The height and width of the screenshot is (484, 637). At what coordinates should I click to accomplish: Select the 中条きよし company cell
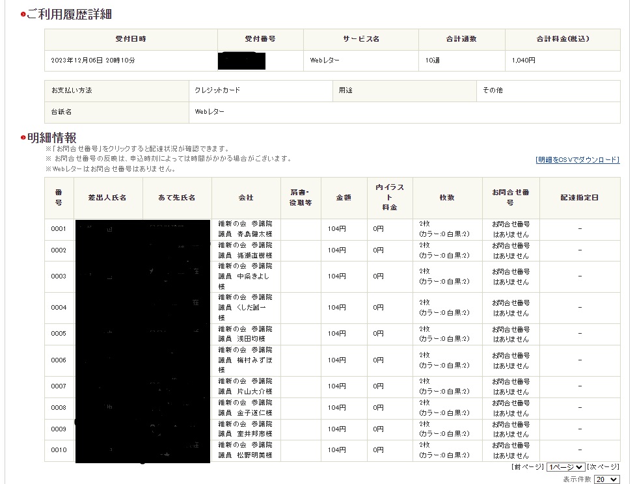tap(245, 276)
